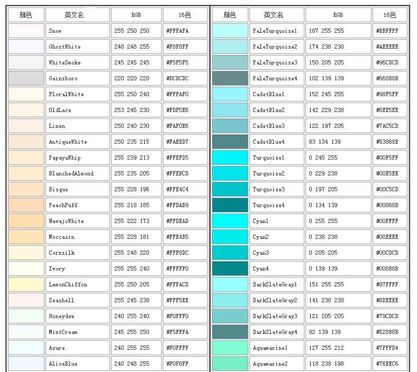Select the DarkSlateGray3 name cell
417x372 pixels.
point(276,316)
